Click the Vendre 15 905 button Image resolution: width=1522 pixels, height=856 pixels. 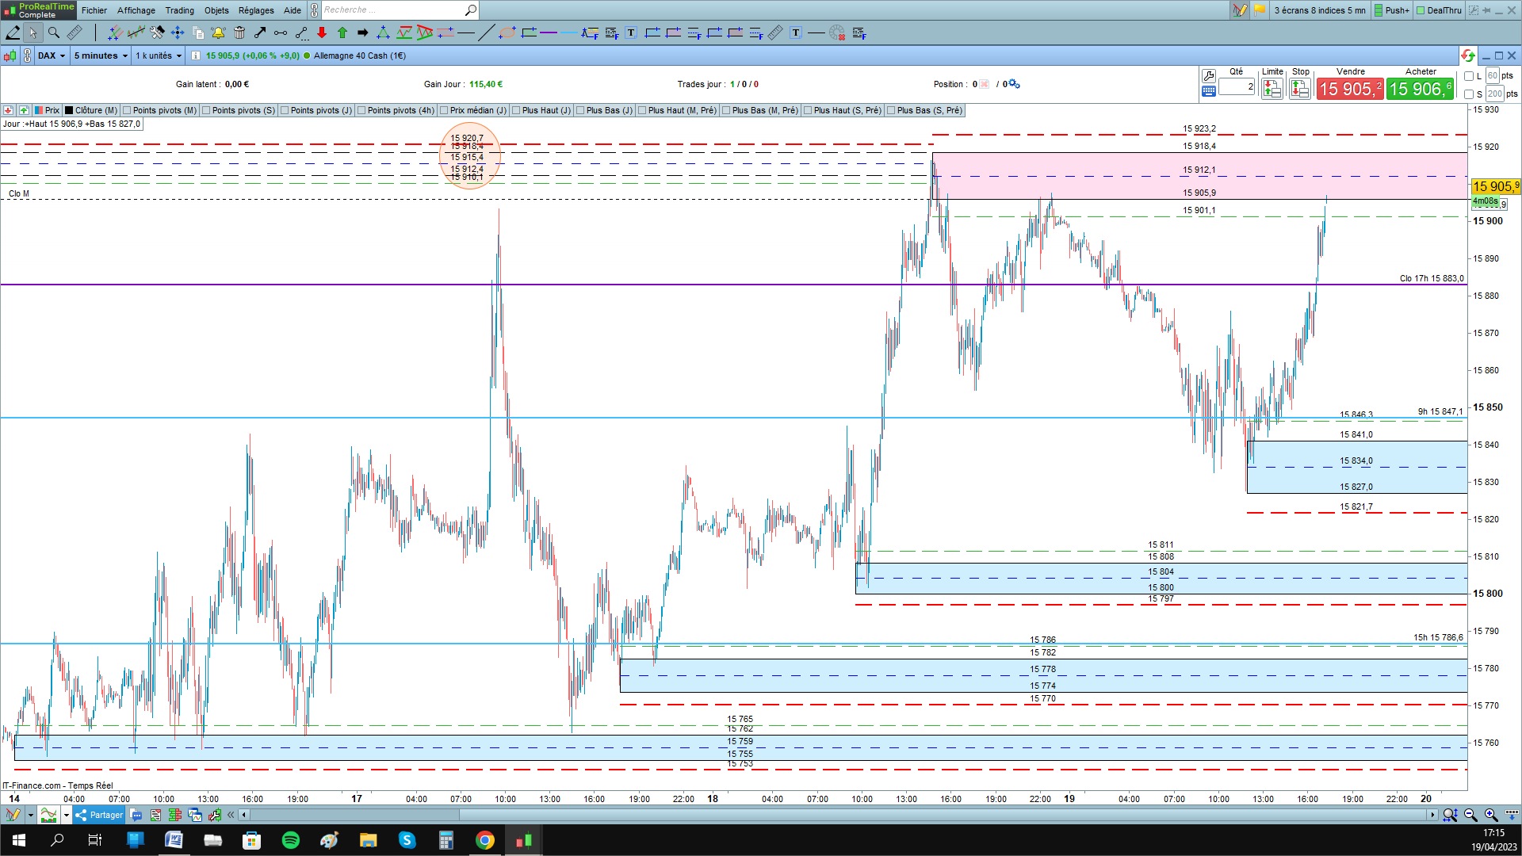pos(1350,89)
